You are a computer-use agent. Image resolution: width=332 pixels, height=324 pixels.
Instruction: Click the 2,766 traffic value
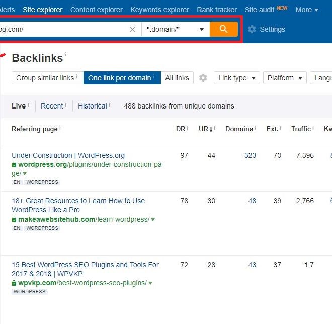(x=305, y=201)
